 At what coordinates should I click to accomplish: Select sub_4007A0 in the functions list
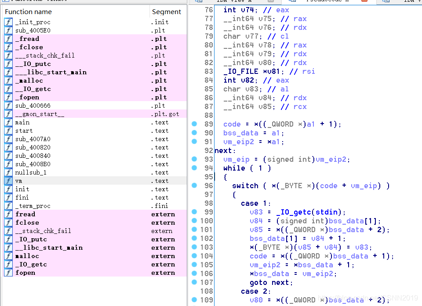click(95, 139)
